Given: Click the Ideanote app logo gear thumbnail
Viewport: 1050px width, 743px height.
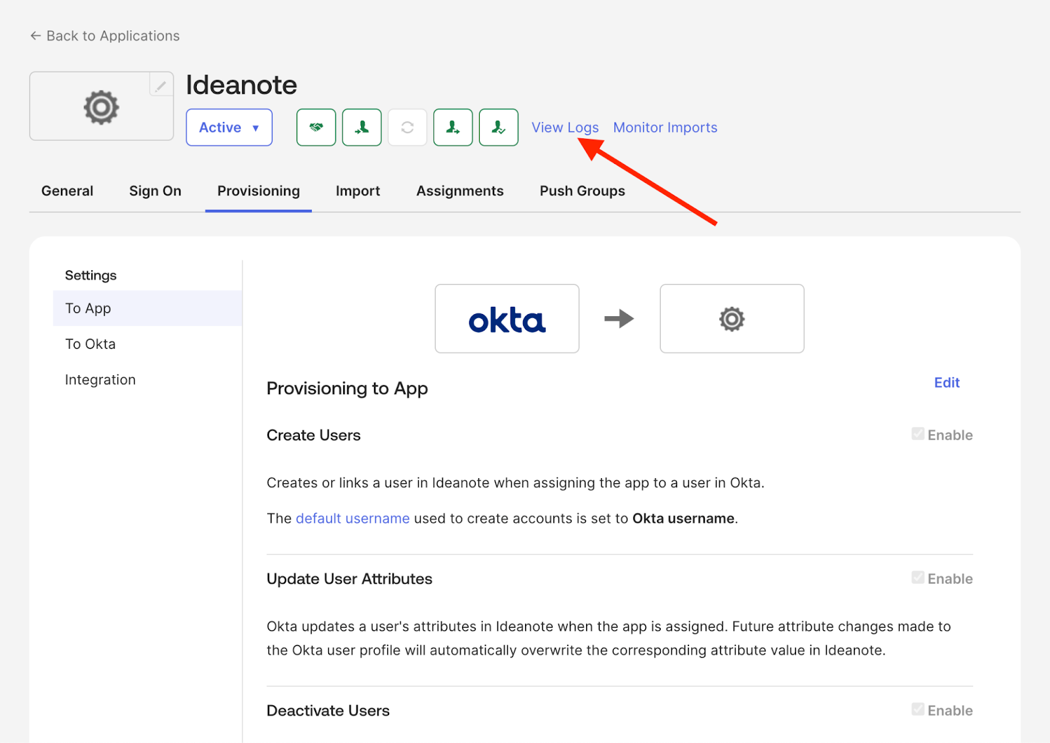Looking at the screenshot, I should [101, 106].
